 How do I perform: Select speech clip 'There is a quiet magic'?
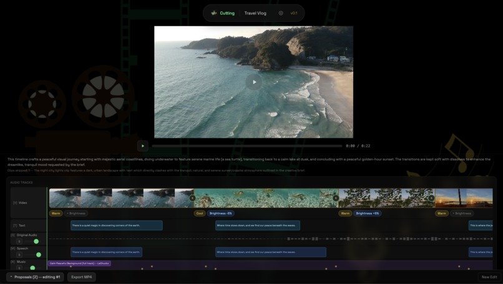click(x=106, y=252)
